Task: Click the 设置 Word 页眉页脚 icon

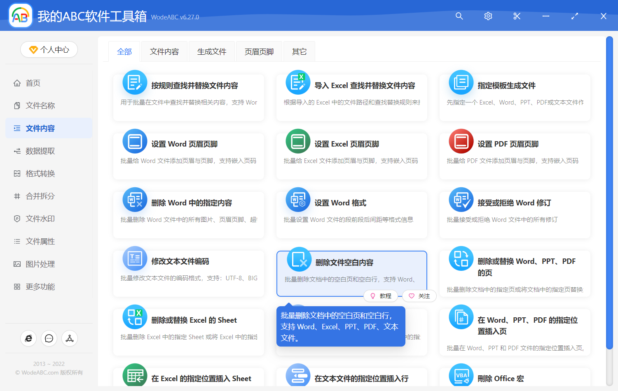Action: (135, 141)
